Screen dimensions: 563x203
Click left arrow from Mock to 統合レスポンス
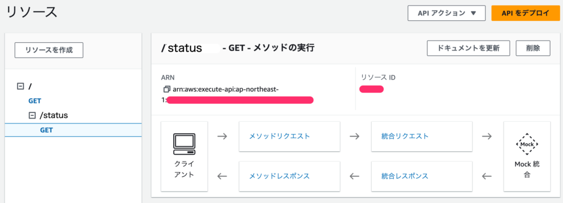[x=487, y=176]
